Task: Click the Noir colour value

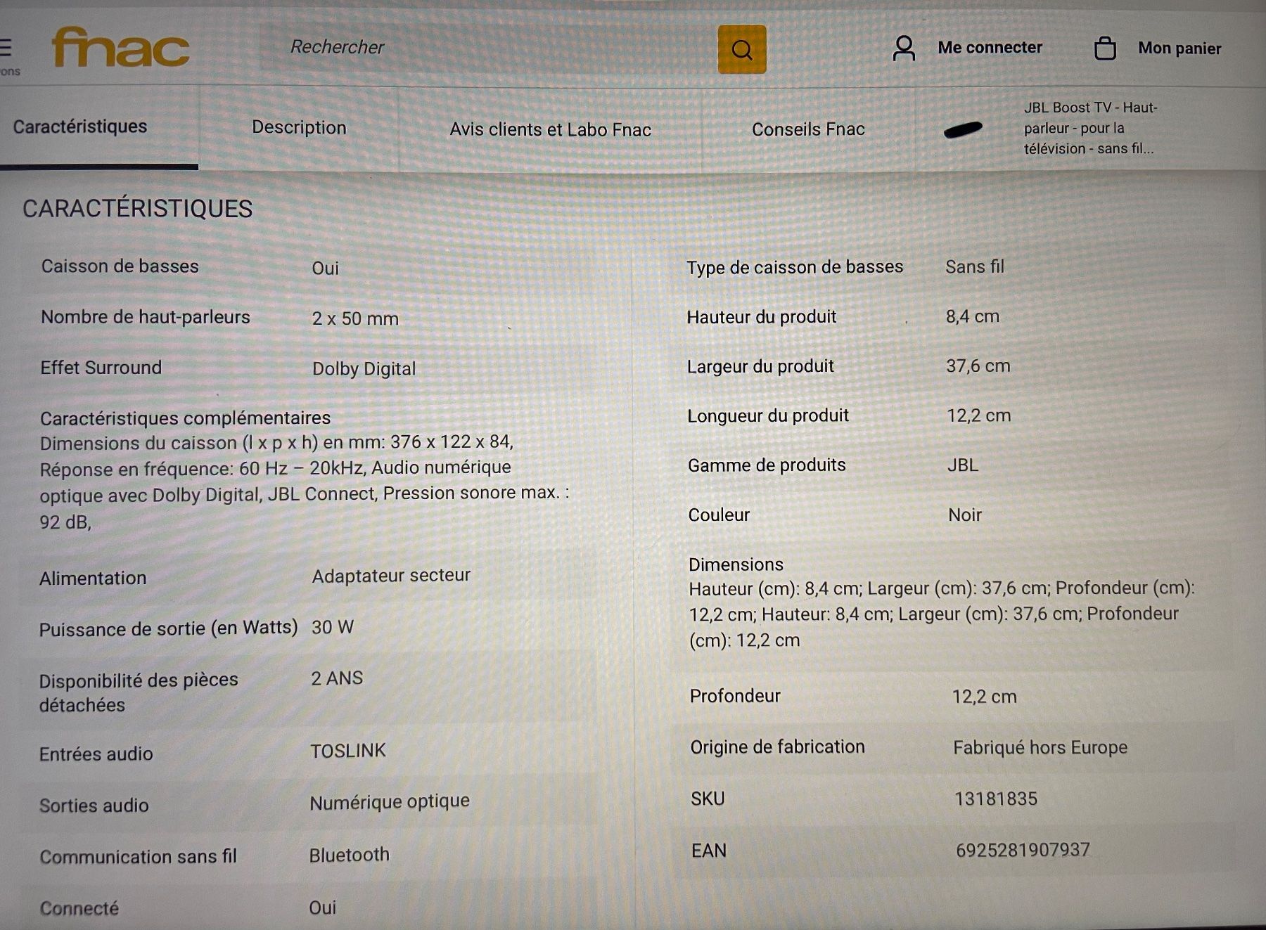Action: (x=965, y=515)
